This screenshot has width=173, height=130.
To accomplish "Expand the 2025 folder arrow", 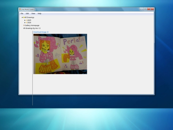I will click(25, 20).
